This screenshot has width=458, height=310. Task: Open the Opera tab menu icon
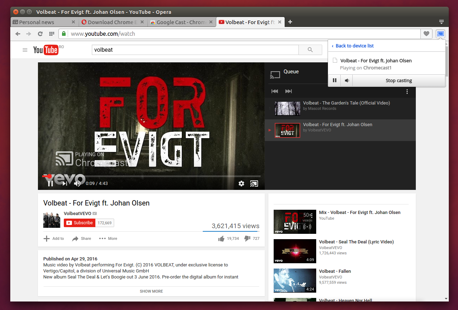point(441,22)
